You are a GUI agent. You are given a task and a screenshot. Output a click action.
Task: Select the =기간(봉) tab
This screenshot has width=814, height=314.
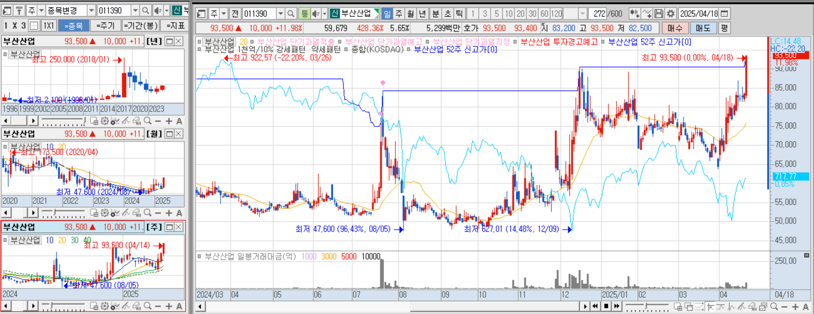[141, 26]
